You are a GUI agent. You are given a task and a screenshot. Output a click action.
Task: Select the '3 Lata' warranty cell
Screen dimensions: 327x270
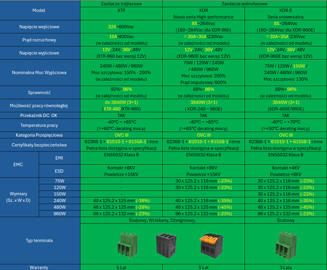tap(285, 266)
